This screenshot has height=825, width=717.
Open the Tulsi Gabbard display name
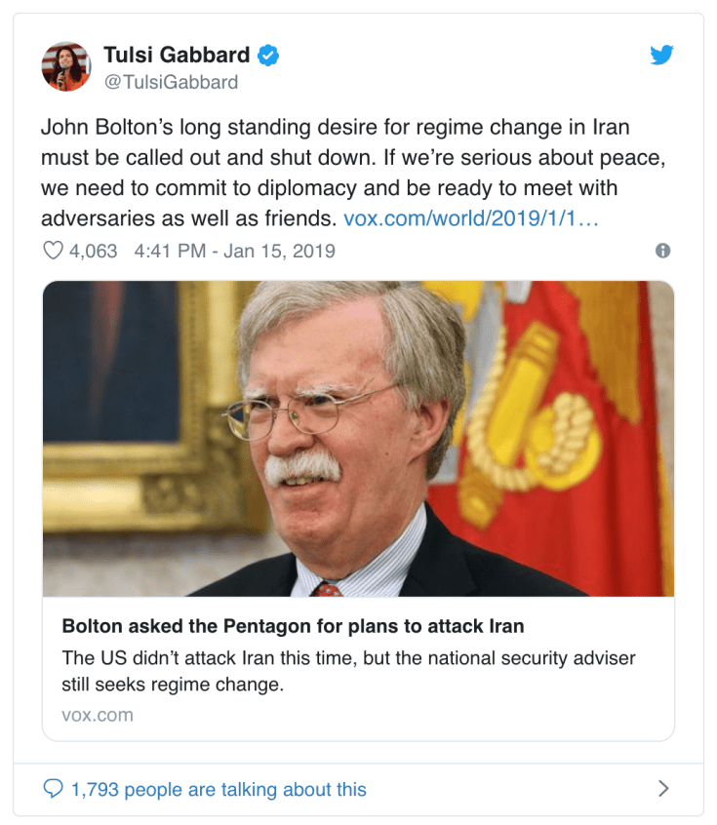click(177, 55)
